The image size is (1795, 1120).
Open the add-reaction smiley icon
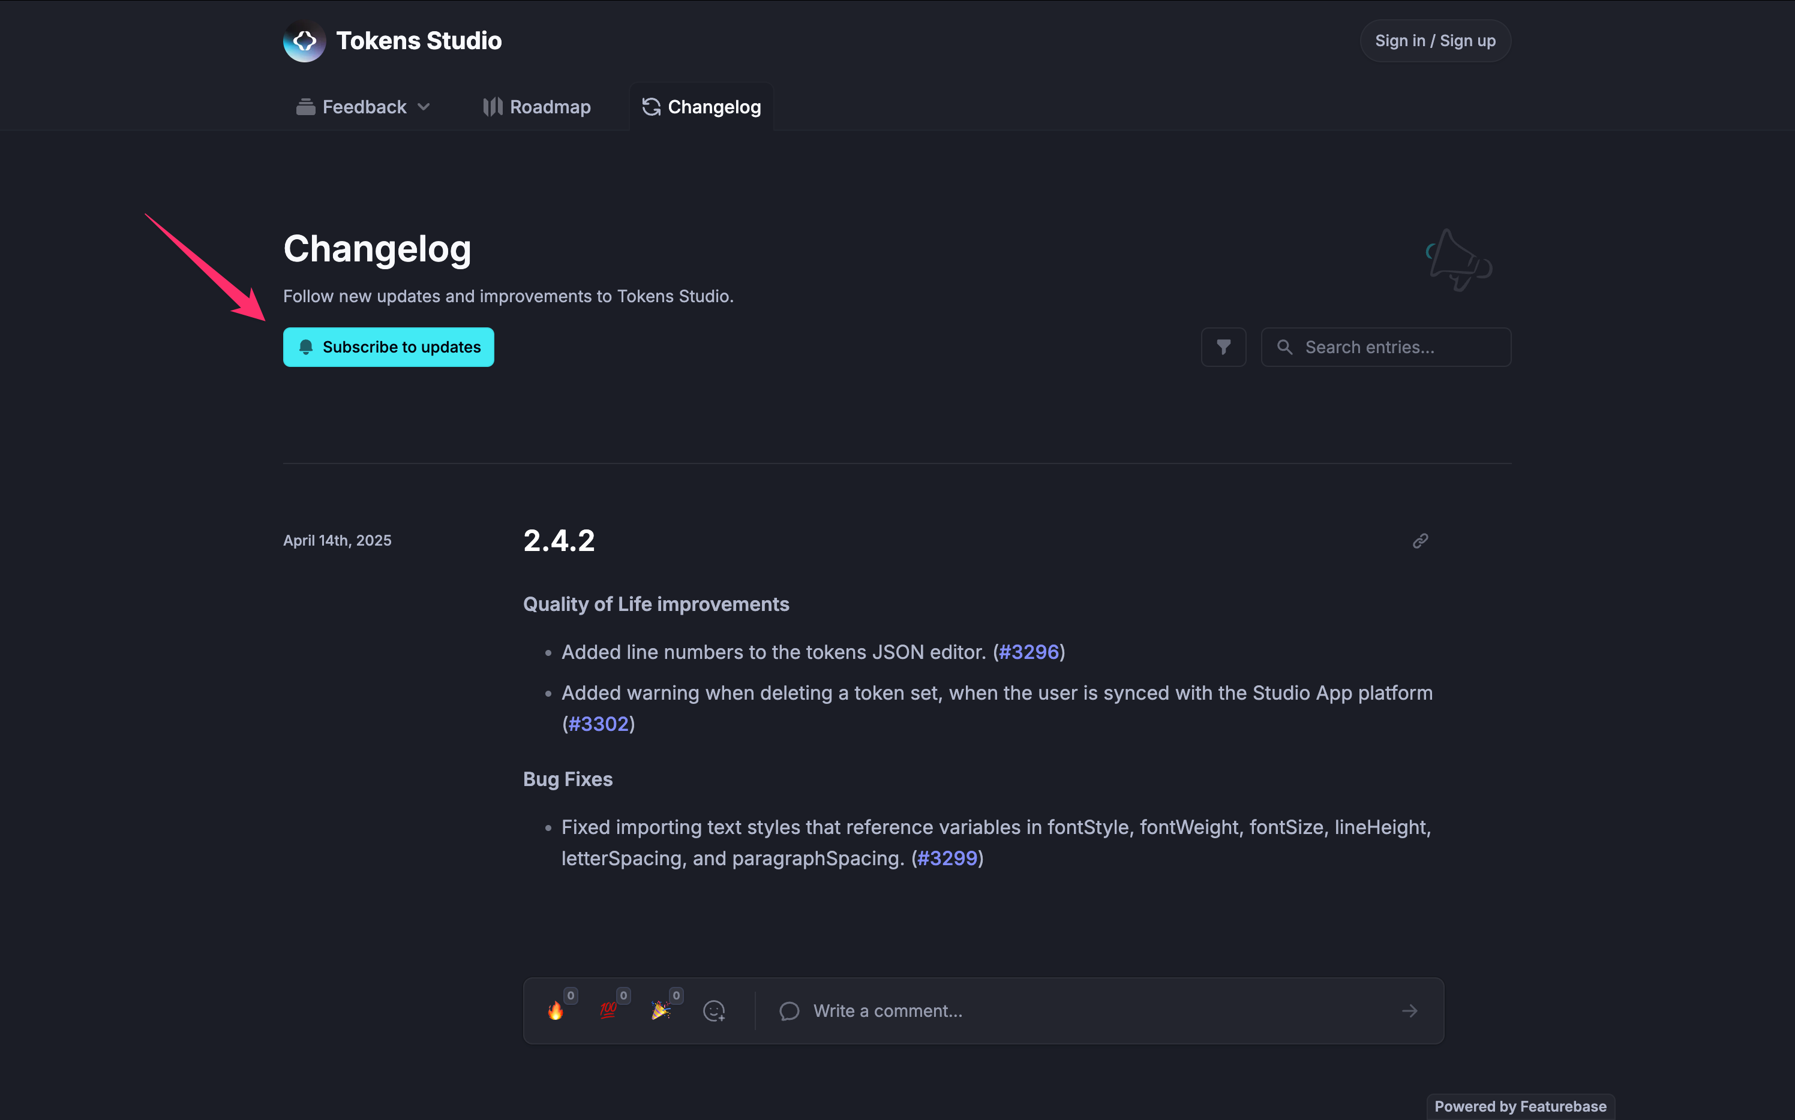pyautogui.click(x=714, y=1010)
